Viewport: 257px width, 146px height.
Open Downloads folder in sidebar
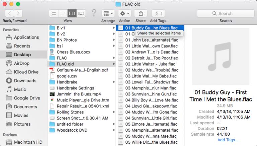[25, 81]
